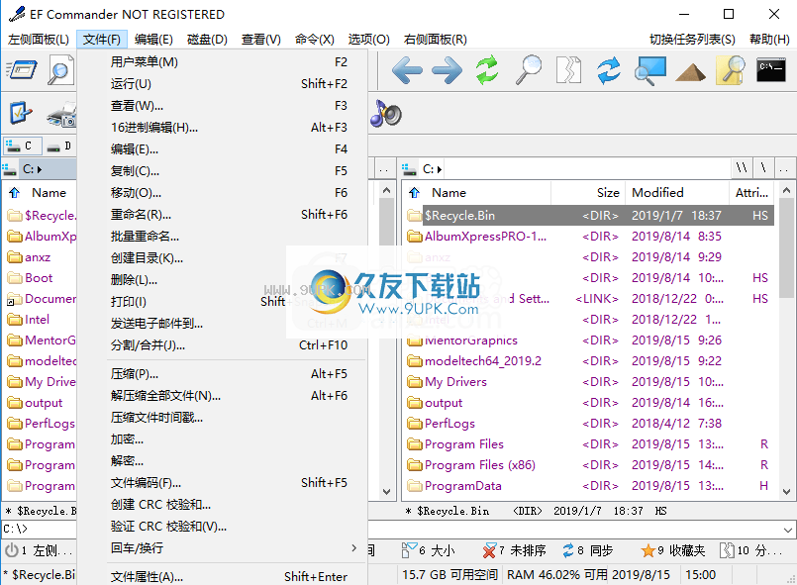
Task: Click the magnifier search icon in right toolbar
Action: point(528,70)
